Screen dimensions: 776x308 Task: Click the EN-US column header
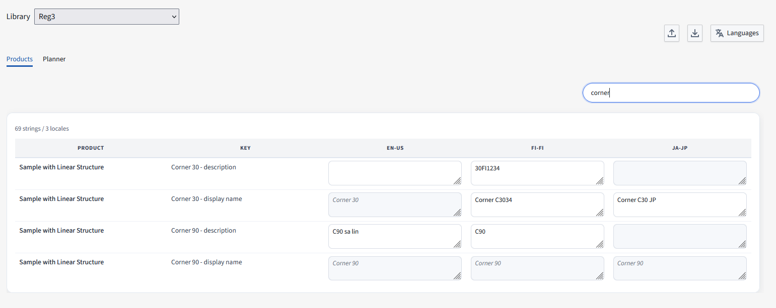[395, 148]
